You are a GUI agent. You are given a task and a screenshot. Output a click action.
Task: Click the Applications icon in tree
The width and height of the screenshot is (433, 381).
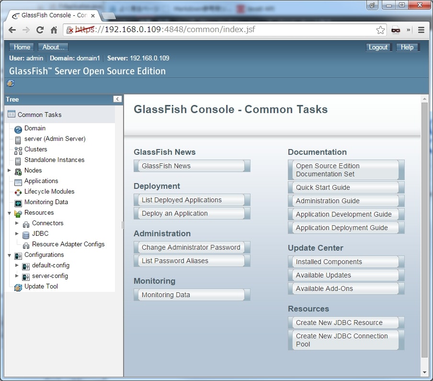pos(18,182)
